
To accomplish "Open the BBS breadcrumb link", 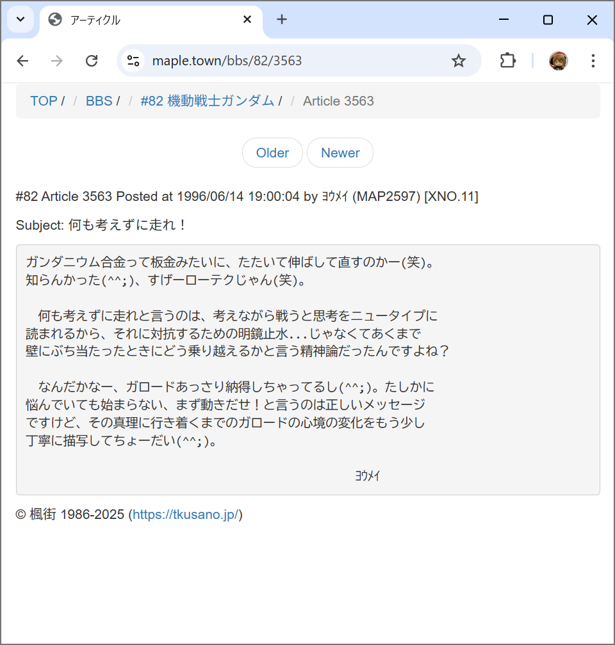I will (99, 101).
